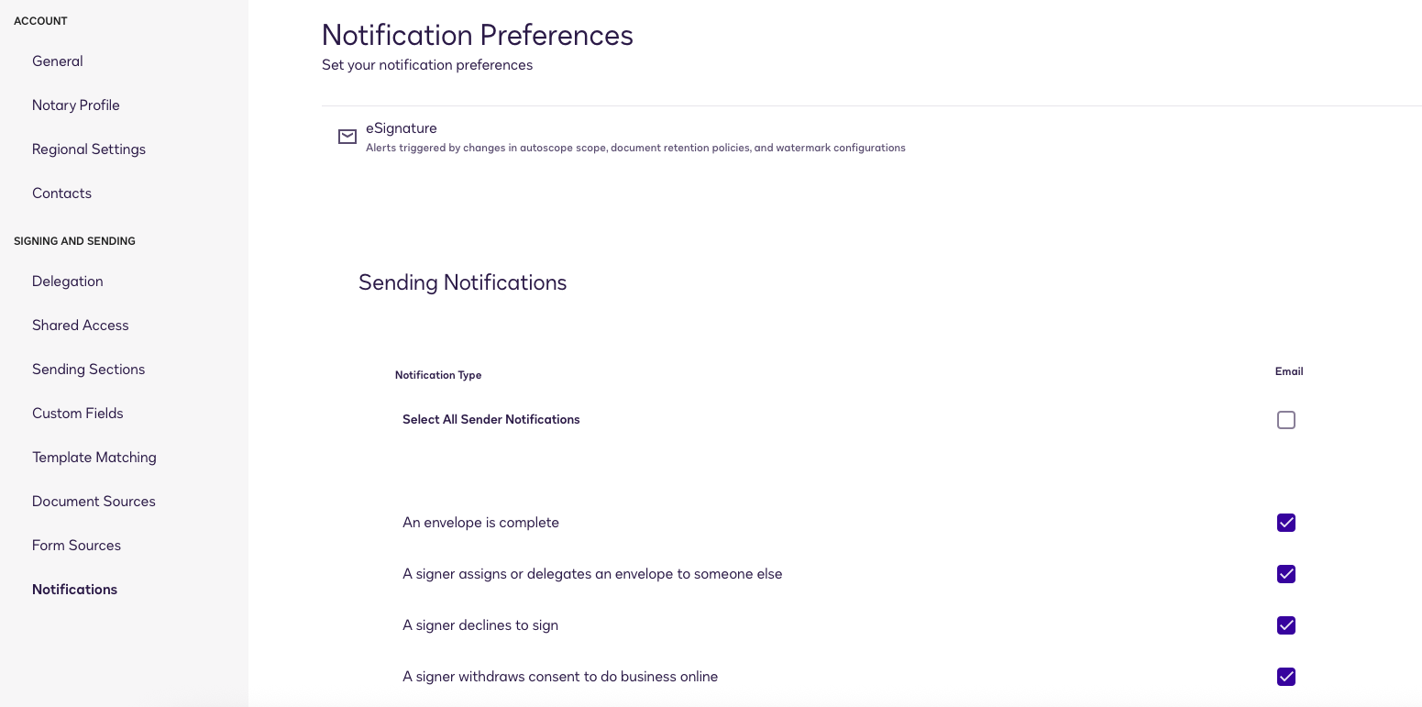
Task: Uncheck signer declines to sign checkbox
Action: pos(1286,625)
